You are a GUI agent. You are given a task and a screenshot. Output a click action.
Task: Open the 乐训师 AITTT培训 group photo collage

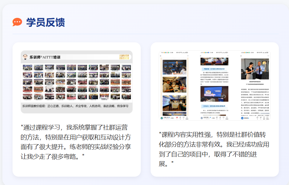click(x=77, y=82)
